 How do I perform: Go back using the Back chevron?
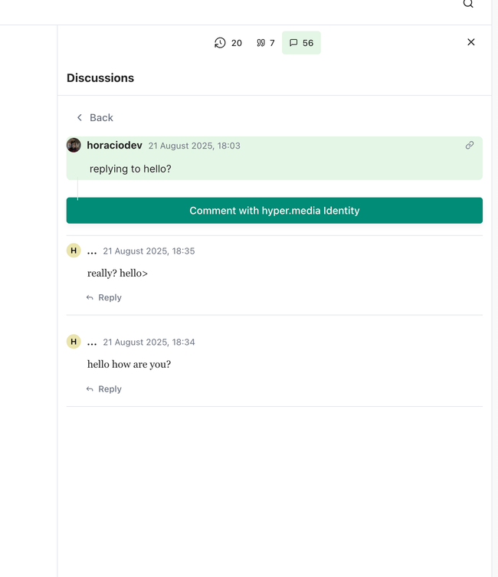tap(80, 117)
